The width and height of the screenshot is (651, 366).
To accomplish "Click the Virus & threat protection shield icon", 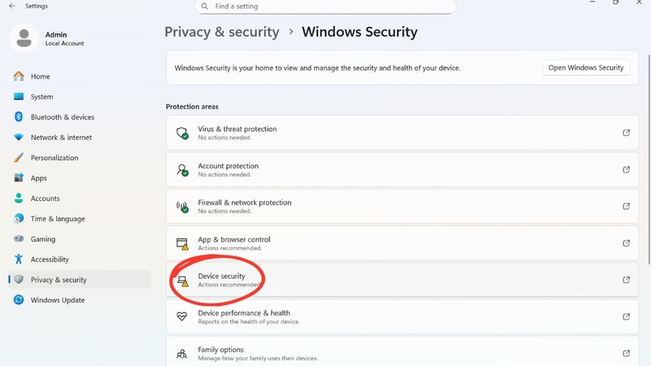I will [181, 133].
